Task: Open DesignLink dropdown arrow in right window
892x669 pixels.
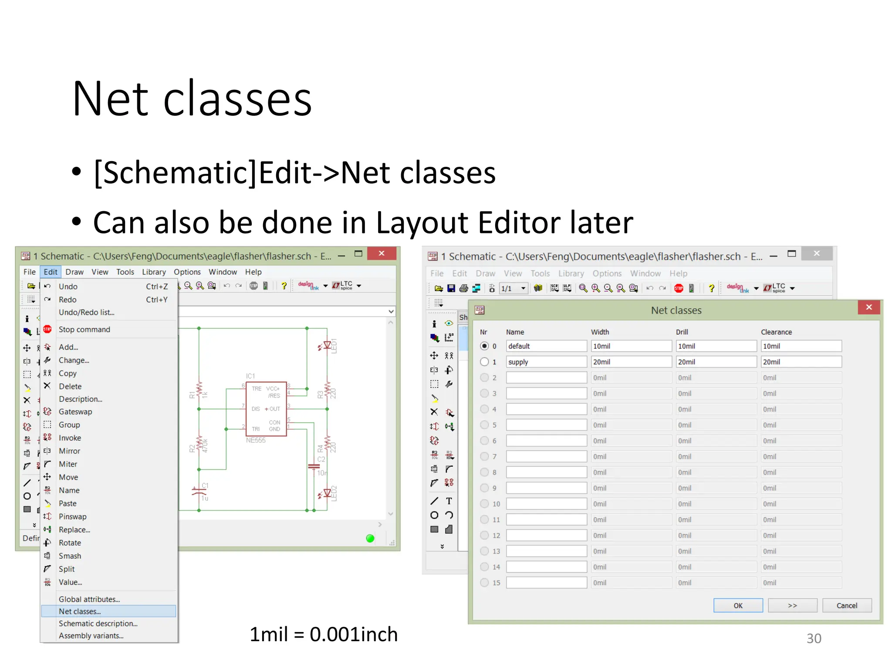Action: [x=756, y=288]
